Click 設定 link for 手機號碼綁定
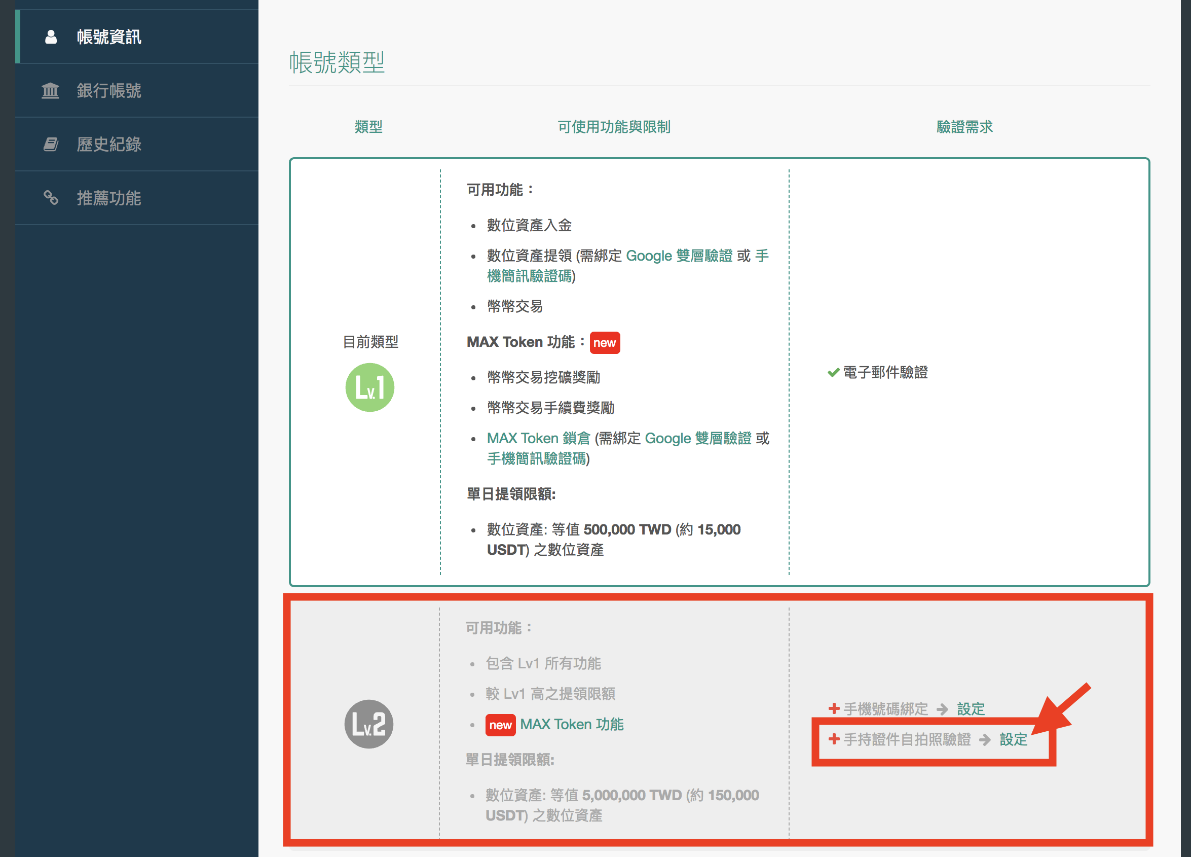 [971, 709]
